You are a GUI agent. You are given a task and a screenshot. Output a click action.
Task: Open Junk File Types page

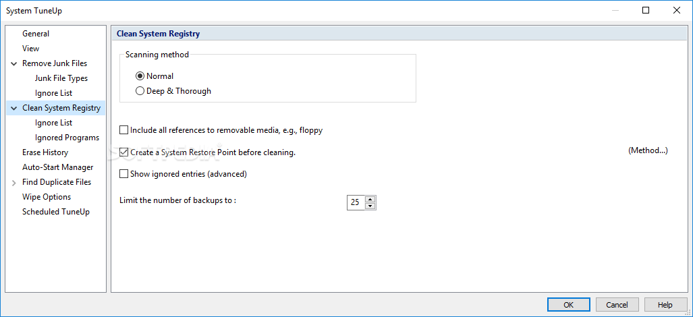[x=61, y=78]
